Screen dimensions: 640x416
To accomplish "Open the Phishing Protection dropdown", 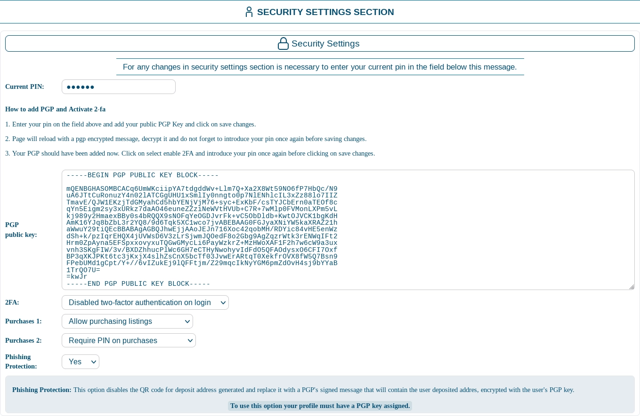I will coord(80,361).
